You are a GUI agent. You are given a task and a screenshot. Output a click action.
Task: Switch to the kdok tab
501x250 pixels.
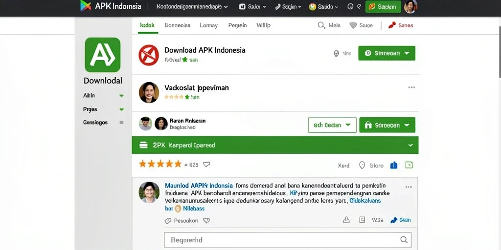click(x=148, y=25)
